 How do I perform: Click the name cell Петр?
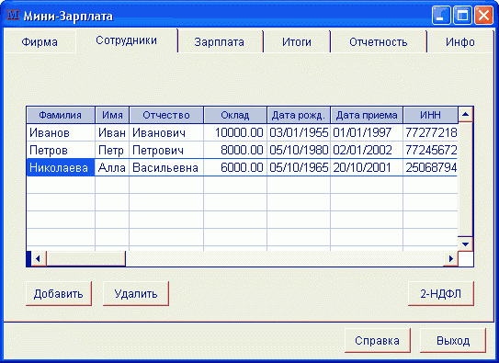coord(112,150)
